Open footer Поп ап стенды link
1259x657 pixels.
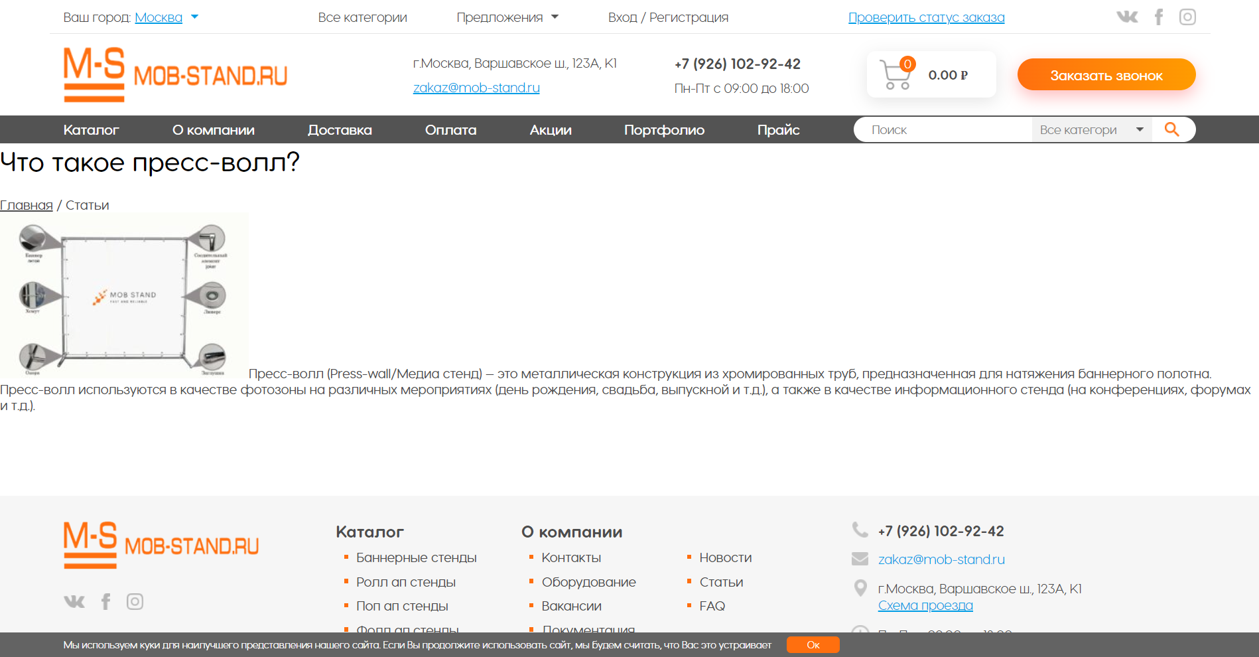(402, 606)
